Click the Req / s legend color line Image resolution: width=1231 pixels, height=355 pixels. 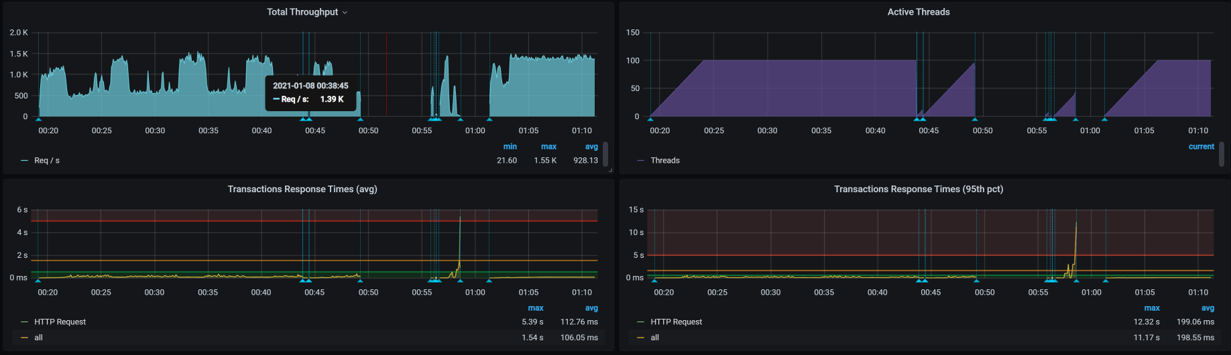[25, 161]
